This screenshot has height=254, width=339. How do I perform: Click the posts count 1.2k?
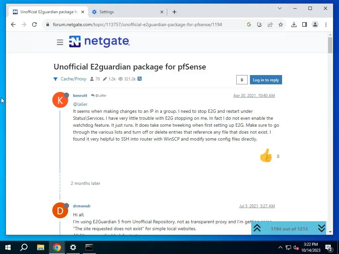112,79
